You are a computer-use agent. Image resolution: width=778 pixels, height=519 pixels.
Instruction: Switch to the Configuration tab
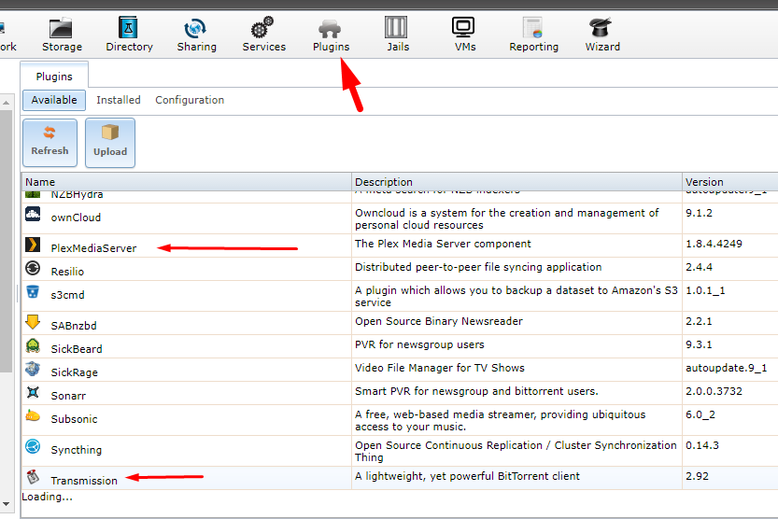coord(190,100)
